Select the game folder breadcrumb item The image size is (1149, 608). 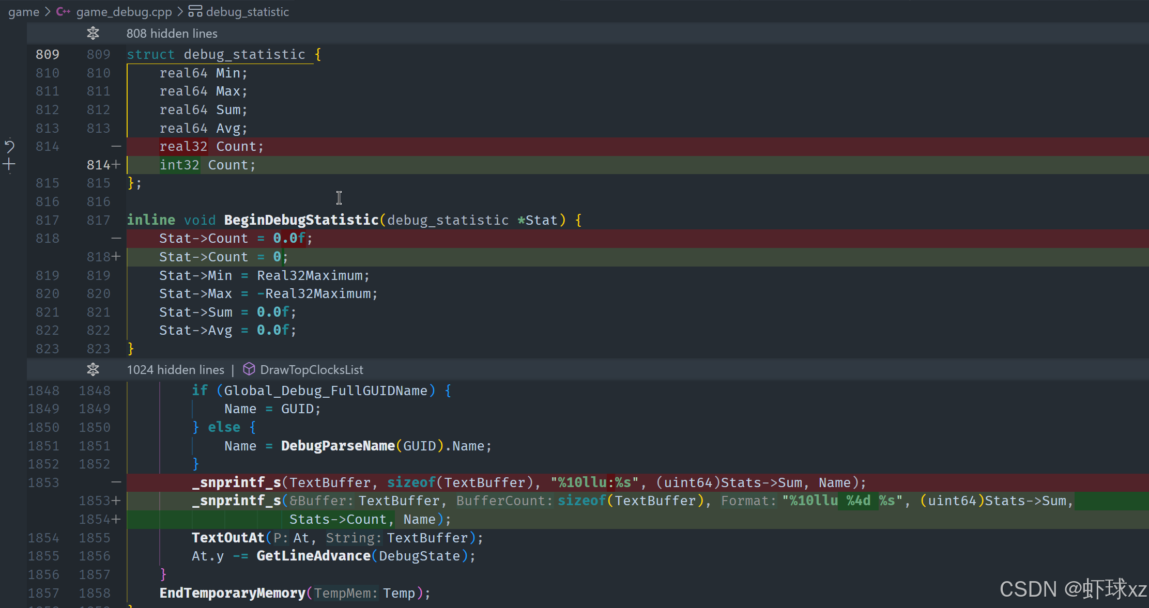click(x=24, y=11)
